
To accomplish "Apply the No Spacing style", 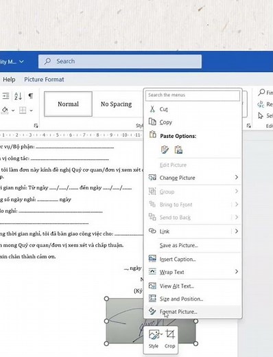I will (x=116, y=104).
